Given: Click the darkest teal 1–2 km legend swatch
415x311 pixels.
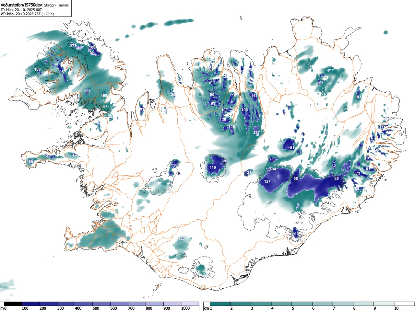Looking at the screenshot, I should [x=220, y=304].
